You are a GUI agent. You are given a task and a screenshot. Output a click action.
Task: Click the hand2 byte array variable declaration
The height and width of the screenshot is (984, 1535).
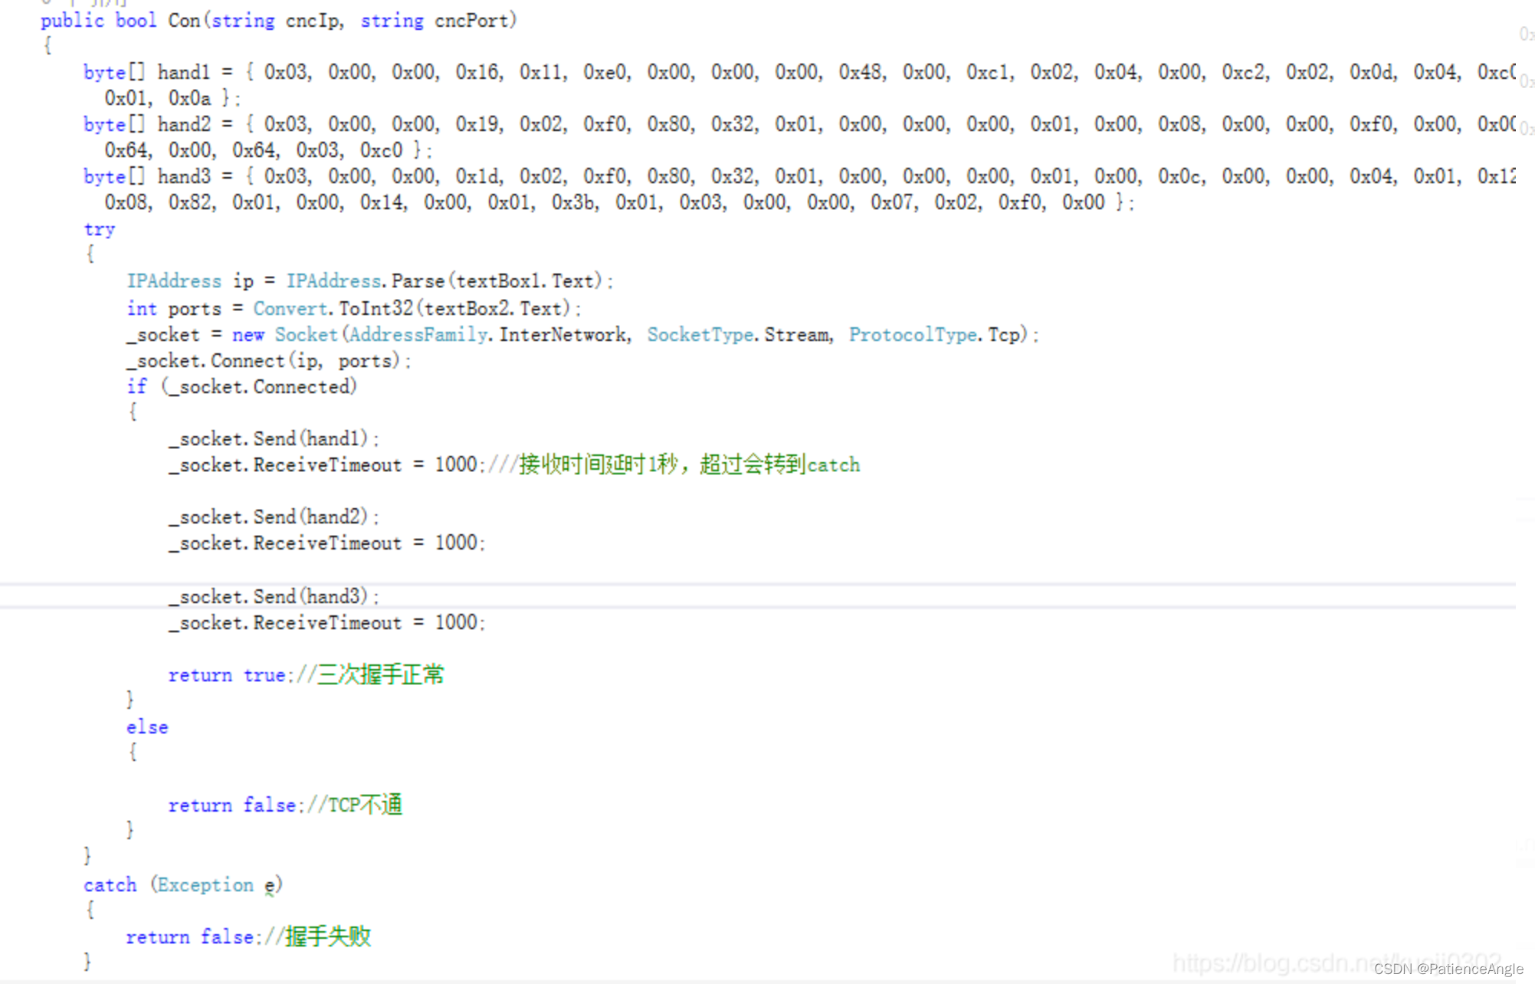pos(183,124)
